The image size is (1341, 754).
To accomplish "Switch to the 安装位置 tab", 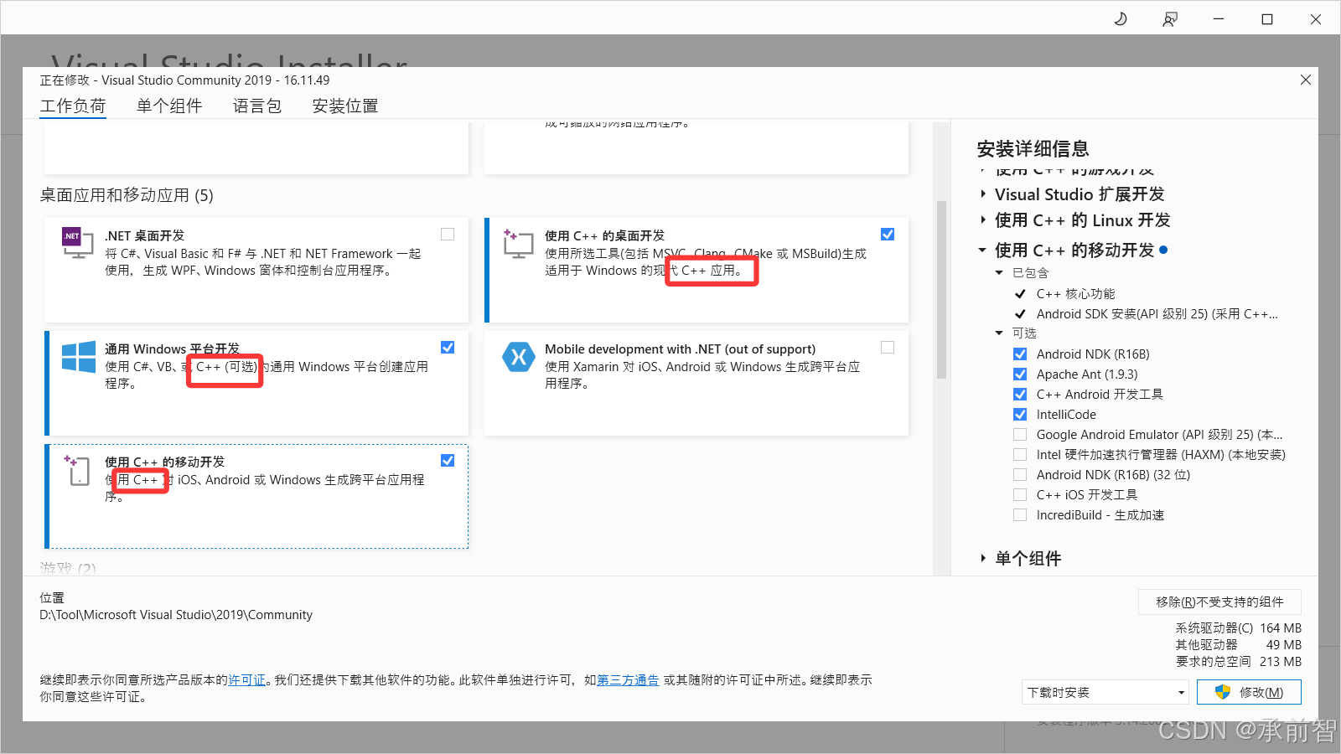I will tap(345, 106).
